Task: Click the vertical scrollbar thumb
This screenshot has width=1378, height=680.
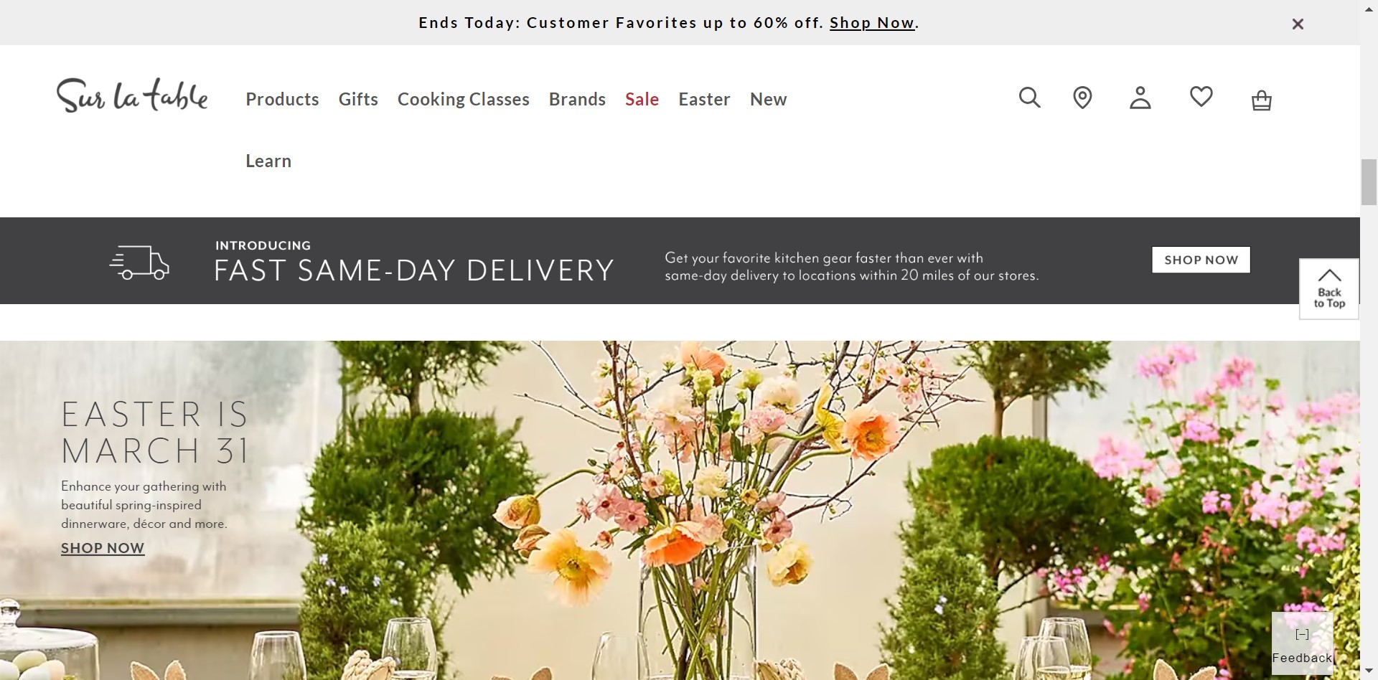Action: coord(1369,183)
